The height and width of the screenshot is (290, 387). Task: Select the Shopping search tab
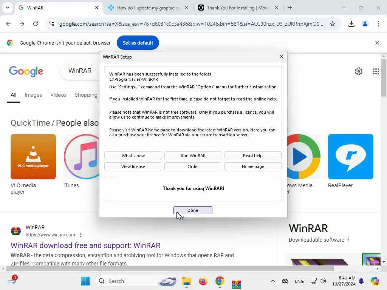86,95
